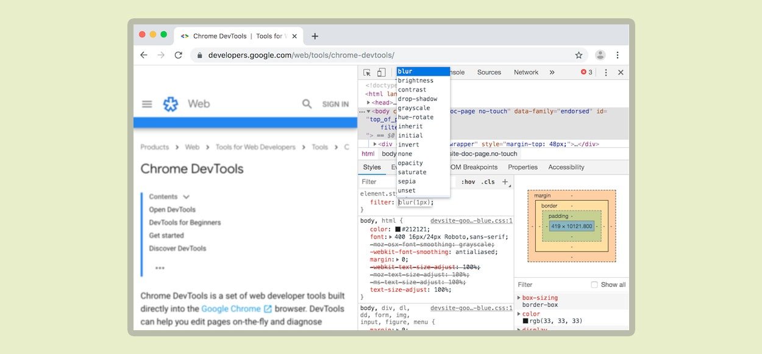Pick saturate from the filter suggestions
762x354 pixels.
tap(423, 172)
